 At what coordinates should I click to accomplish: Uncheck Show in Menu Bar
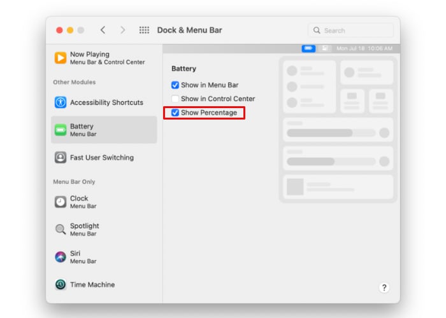(175, 85)
